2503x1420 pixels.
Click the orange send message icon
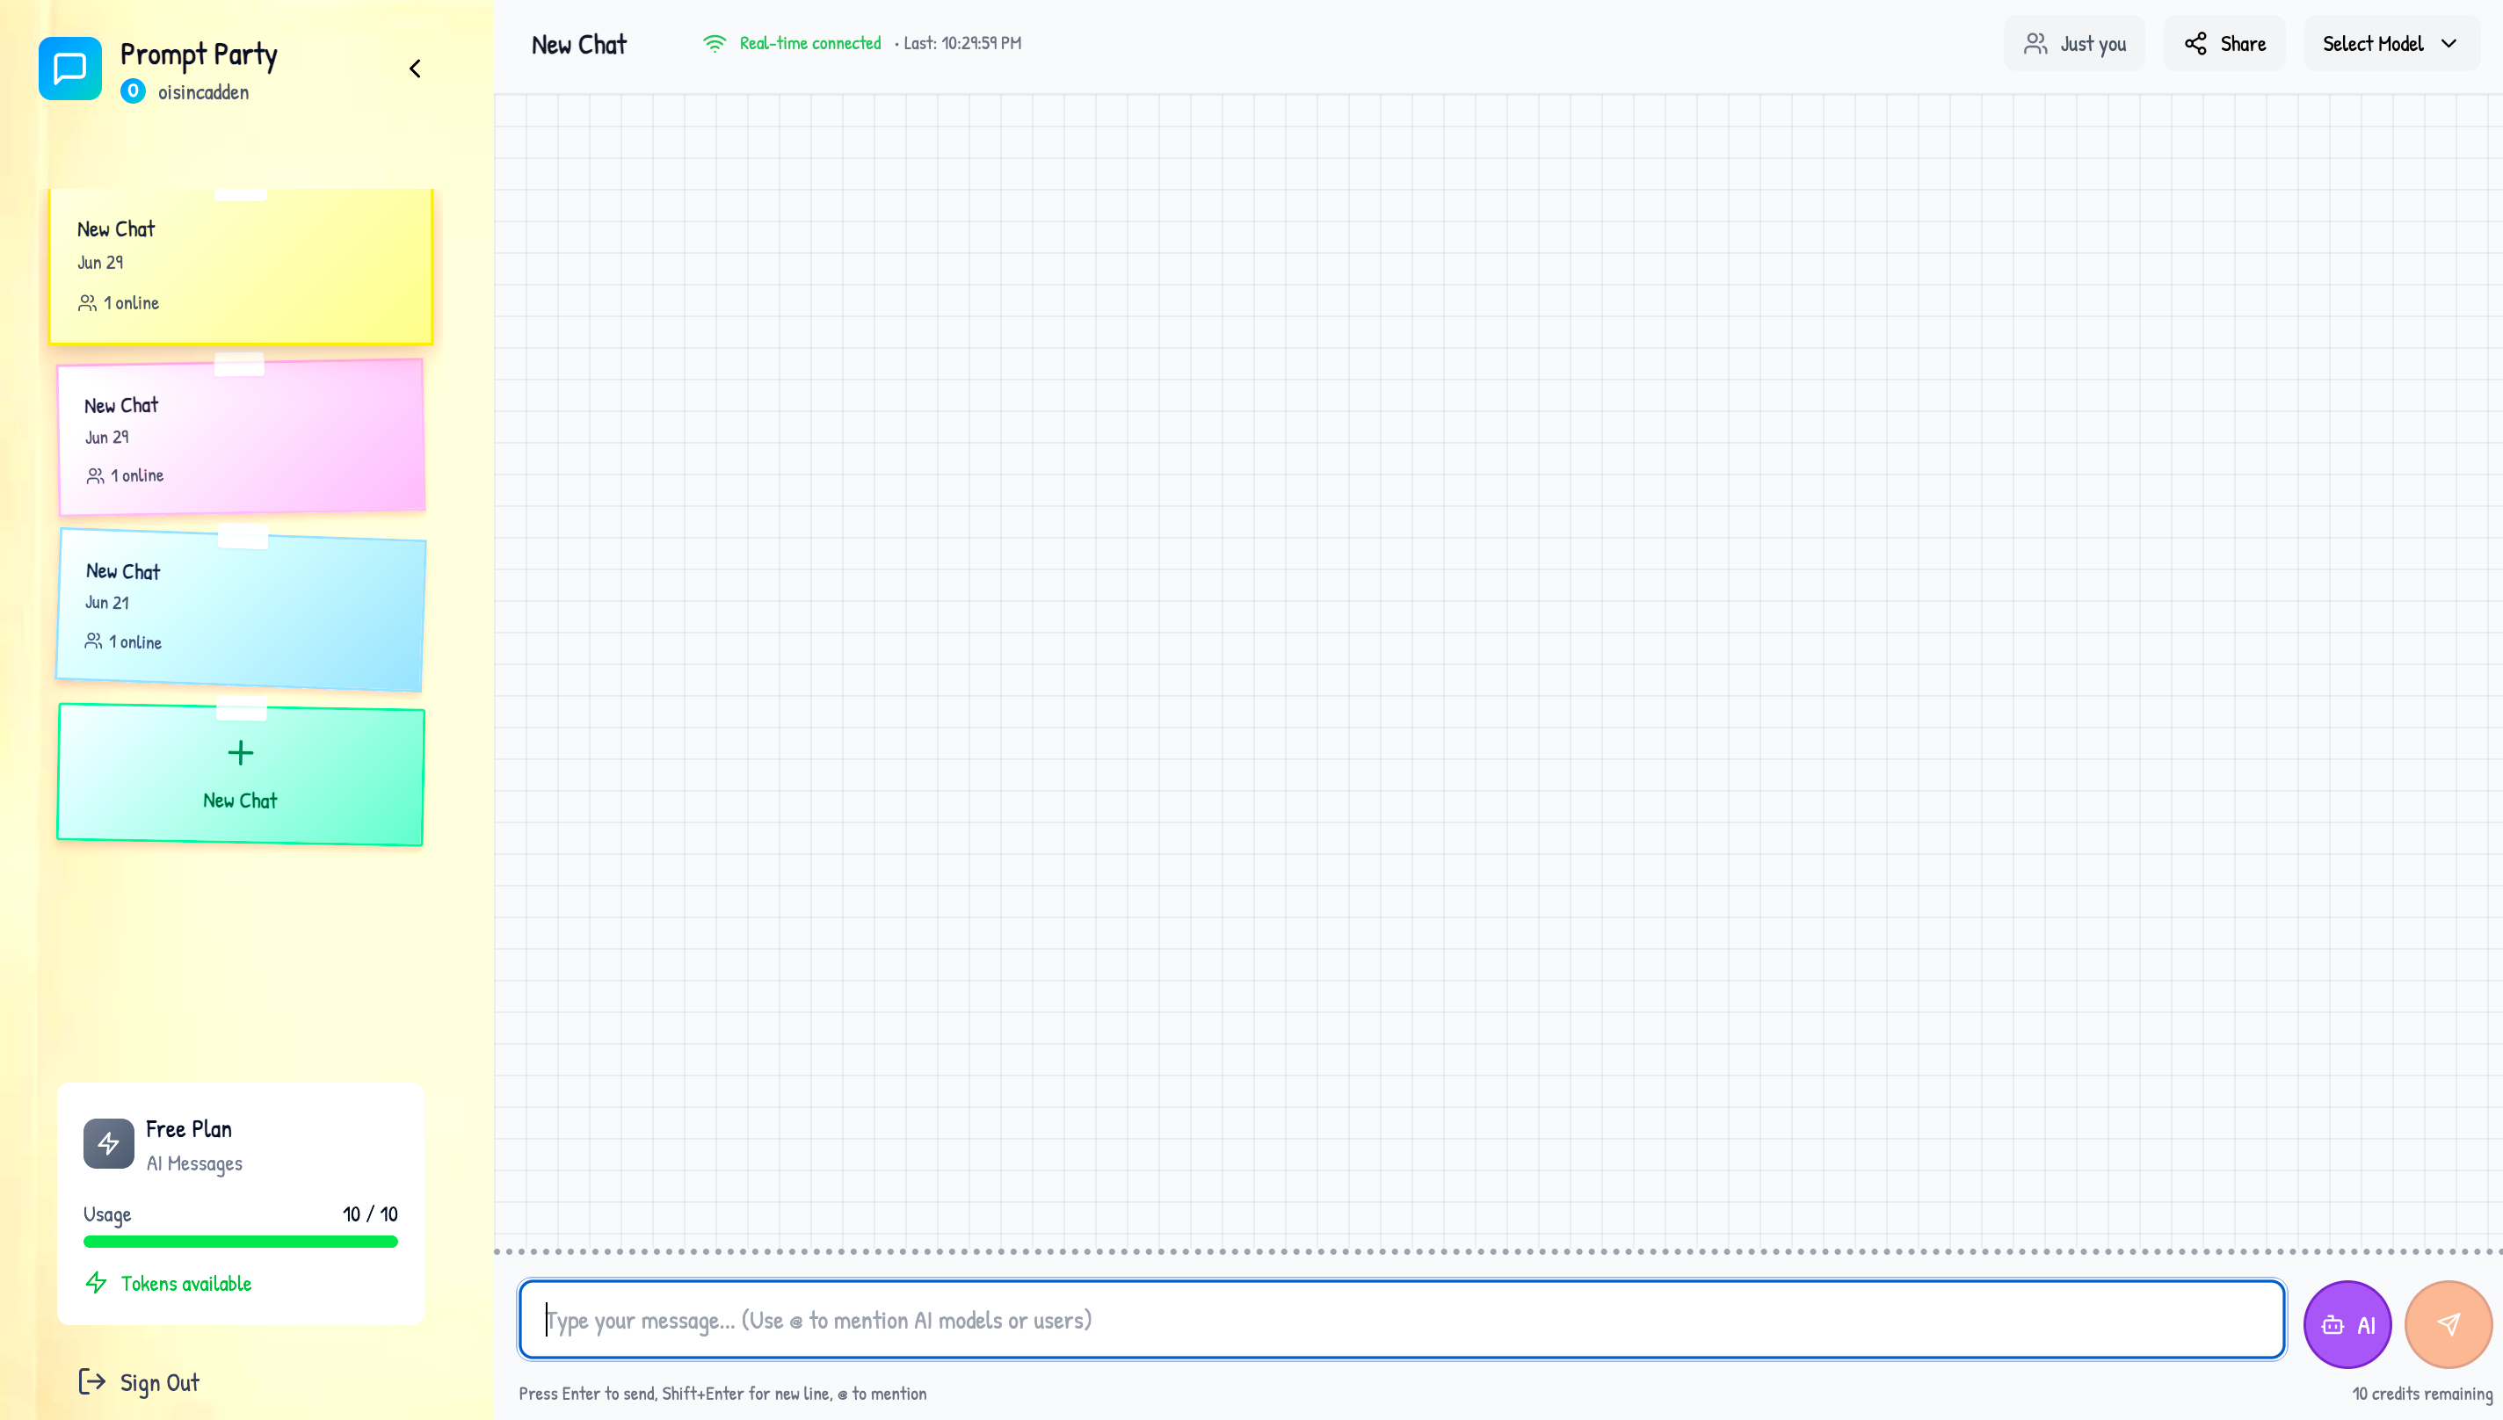click(x=2449, y=1324)
